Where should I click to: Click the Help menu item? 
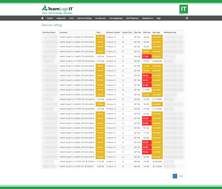point(159,18)
